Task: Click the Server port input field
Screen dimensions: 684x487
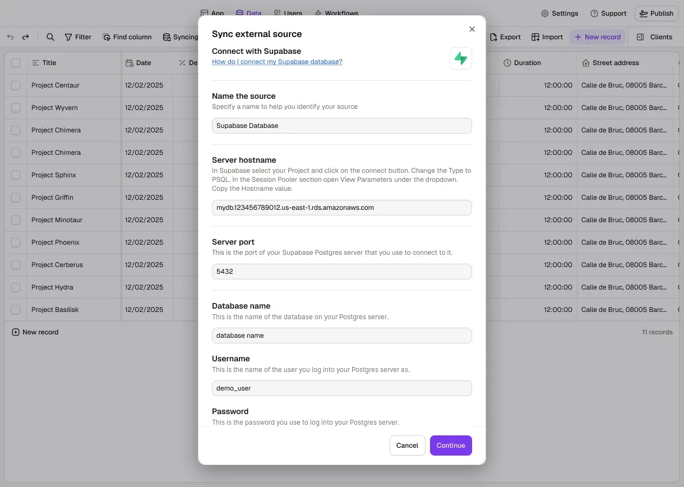Action: pos(342,272)
